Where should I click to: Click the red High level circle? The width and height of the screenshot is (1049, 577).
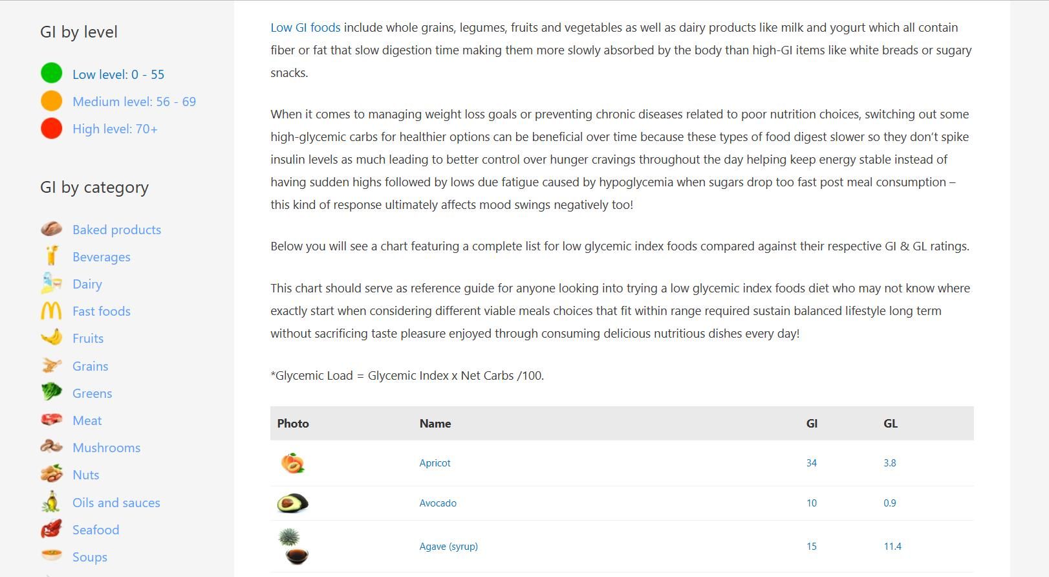point(52,128)
